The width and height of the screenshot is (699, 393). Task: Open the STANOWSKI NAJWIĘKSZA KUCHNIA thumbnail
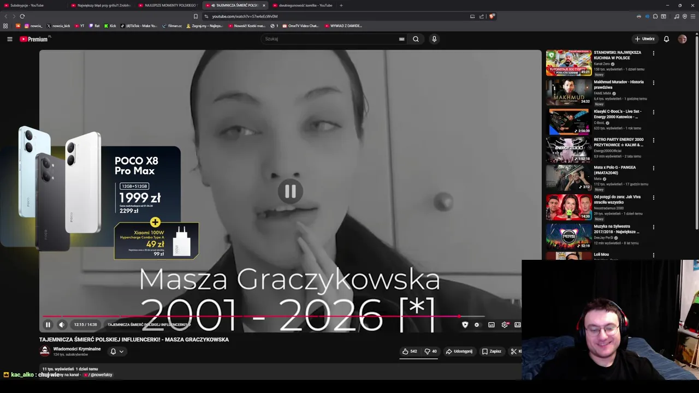pyautogui.click(x=568, y=63)
